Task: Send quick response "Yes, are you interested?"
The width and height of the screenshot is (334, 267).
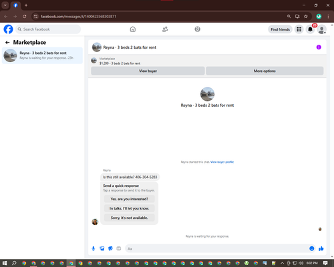Action: pyautogui.click(x=129, y=199)
